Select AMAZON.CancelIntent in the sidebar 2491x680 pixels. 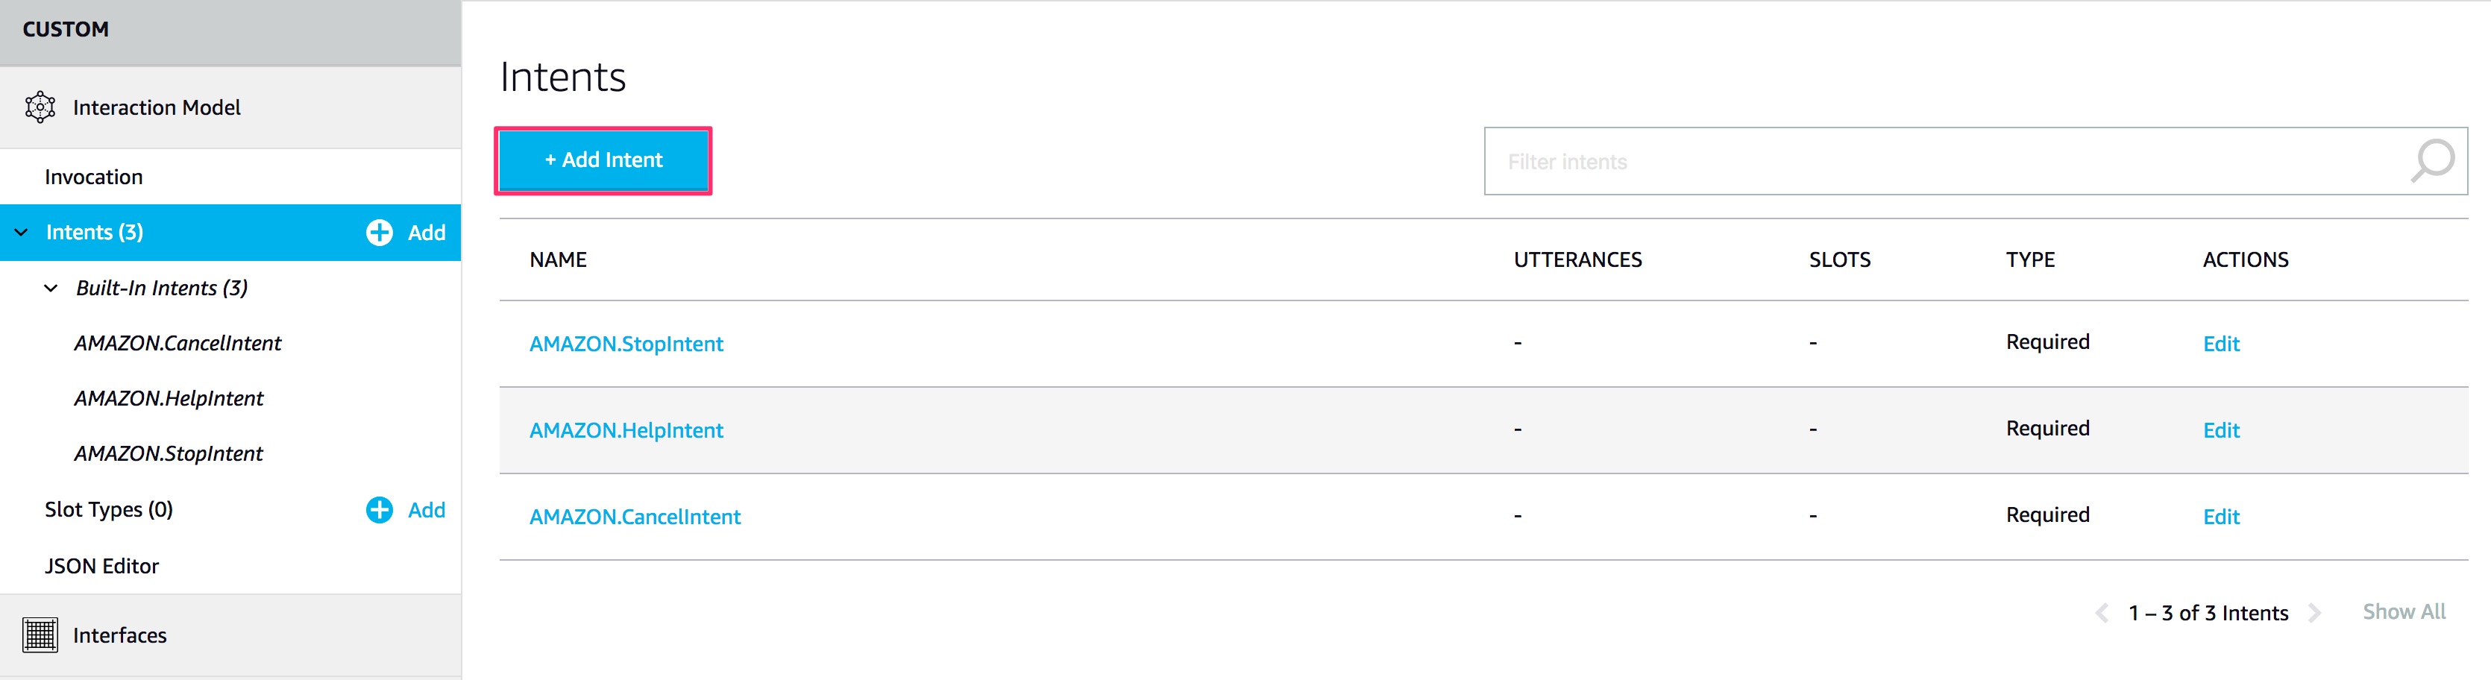(x=178, y=344)
